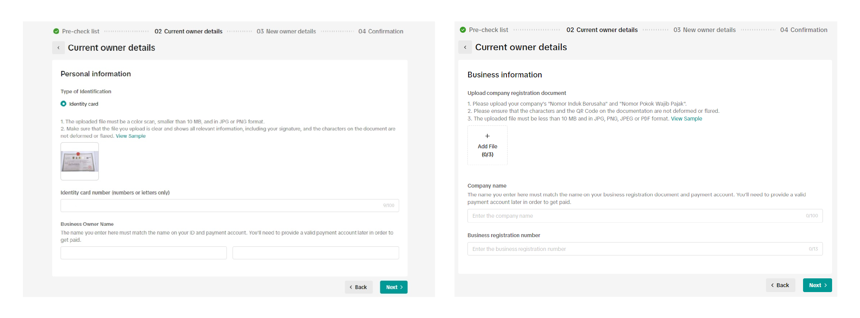The height and width of the screenshot is (318, 860).
Task: Click green Pre-check list checkmark in left panel
Action: (x=56, y=31)
